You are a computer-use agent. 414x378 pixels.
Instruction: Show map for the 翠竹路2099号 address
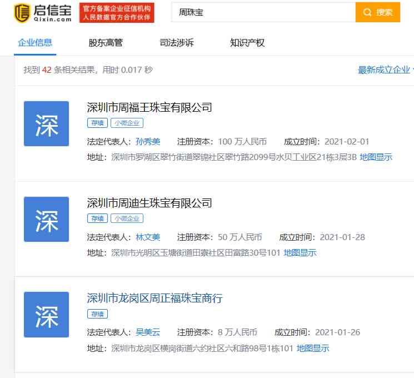click(376, 157)
